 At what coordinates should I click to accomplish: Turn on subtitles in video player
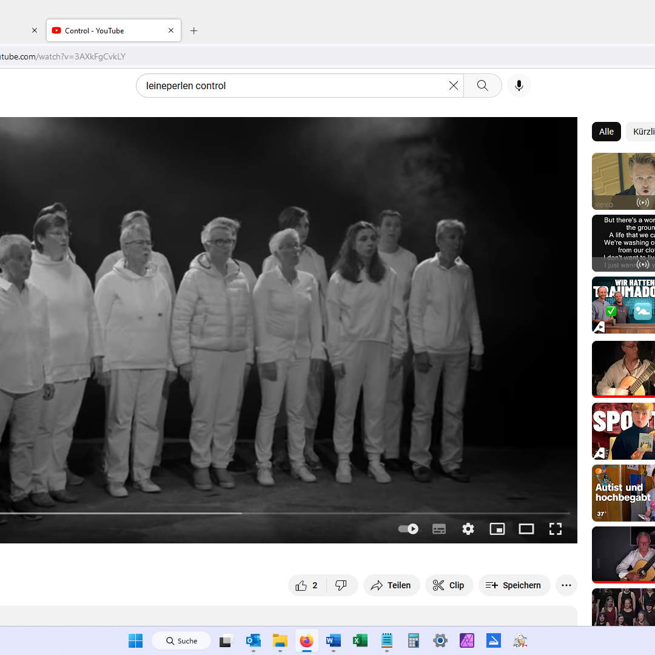[x=439, y=529]
